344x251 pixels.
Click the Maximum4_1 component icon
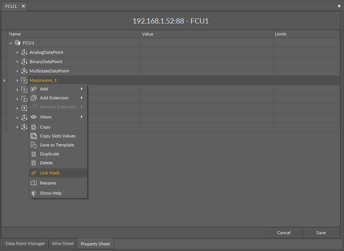(24, 80)
